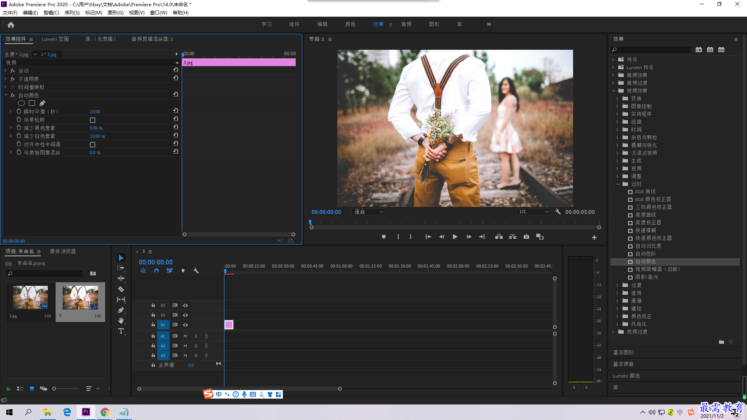Image resolution: width=747 pixels, height=420 pixels.
Task: Lock the V1 track
Action: tap(153, 324)
